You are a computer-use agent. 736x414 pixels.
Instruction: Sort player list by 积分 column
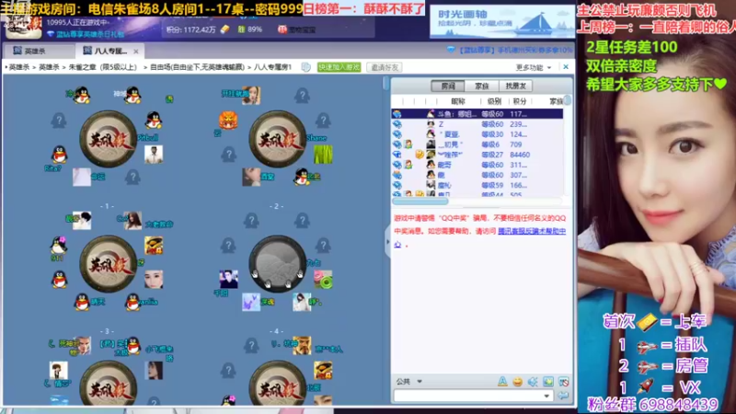click(520, 101)
